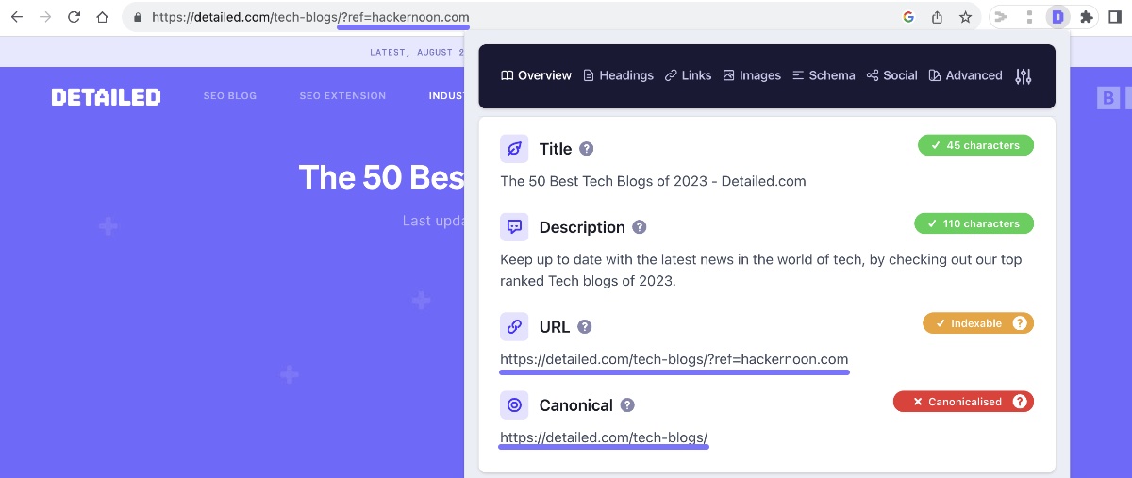The height and width of the screenshot is (478, 1132).
Task: Click the DETAILED site logo
Action: (106, 96)
